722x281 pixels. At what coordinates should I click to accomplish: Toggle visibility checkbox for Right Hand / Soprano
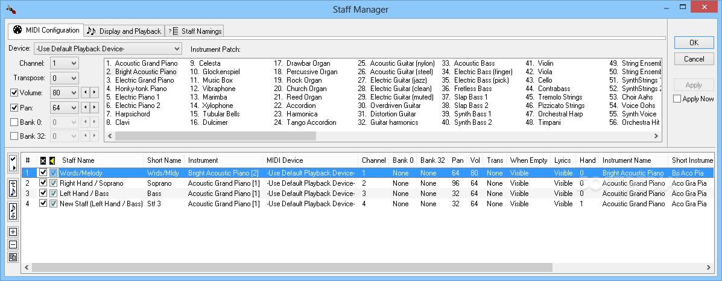[43, 183]
